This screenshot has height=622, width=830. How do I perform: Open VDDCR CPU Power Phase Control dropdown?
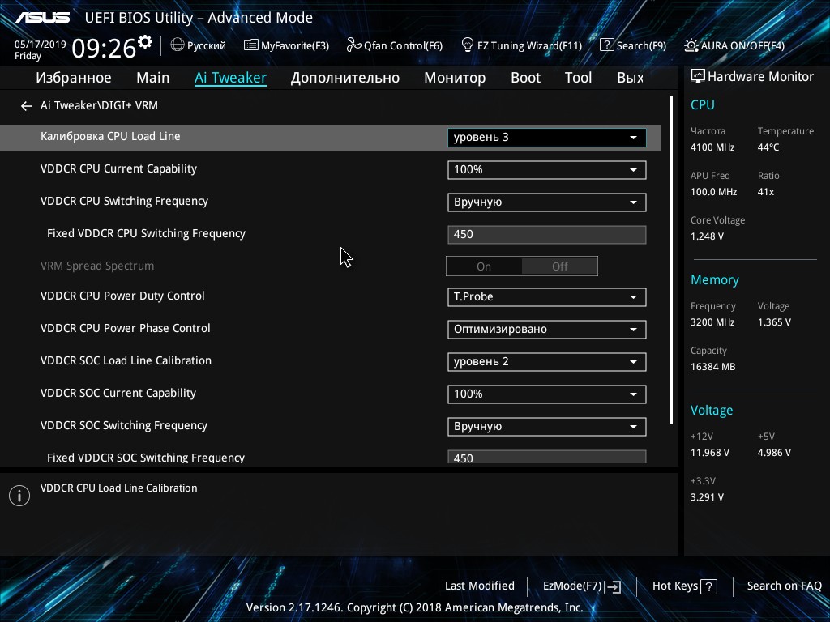[x=547, y=329]
